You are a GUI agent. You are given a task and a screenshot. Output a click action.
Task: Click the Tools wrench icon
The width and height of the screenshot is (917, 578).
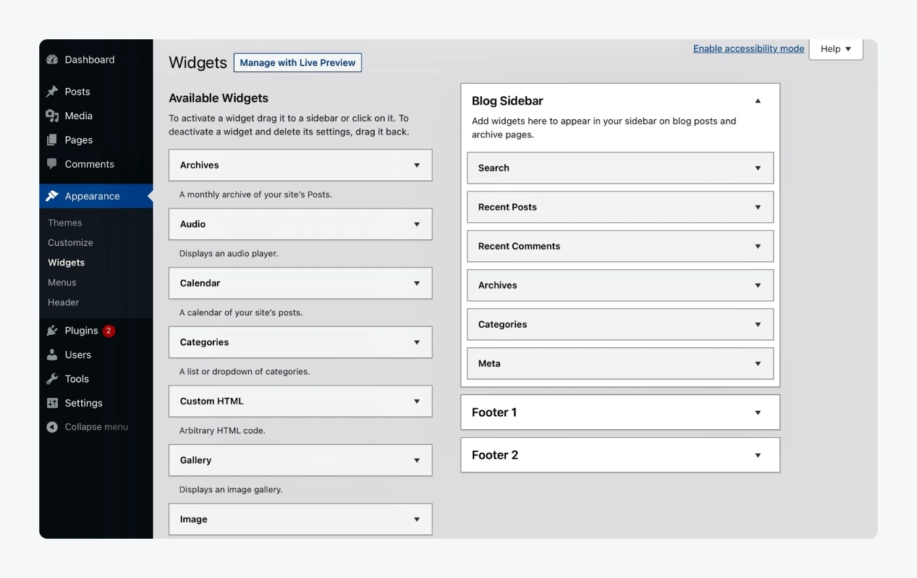pyautogui.click(x=52, y=379)
